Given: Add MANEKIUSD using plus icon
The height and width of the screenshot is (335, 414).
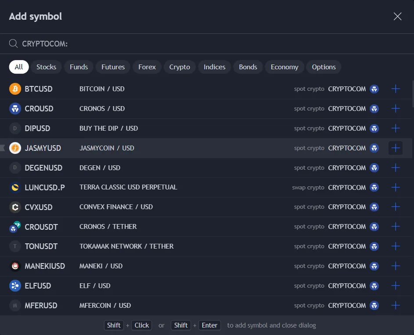Looking at the screenshot, I should (395, 266).
